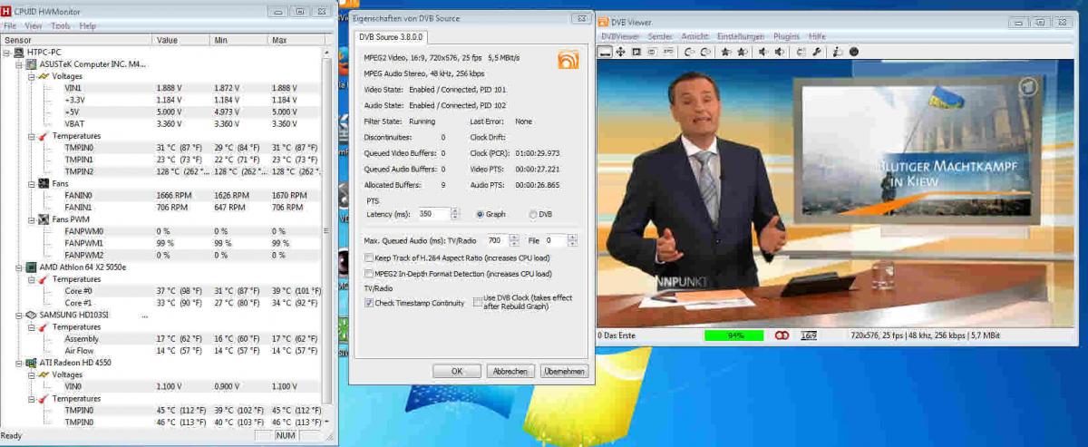The height and width of the screenshot is (447, 1088).
Task: Open the Tools menu in HWMonitor
Action: 61,26
